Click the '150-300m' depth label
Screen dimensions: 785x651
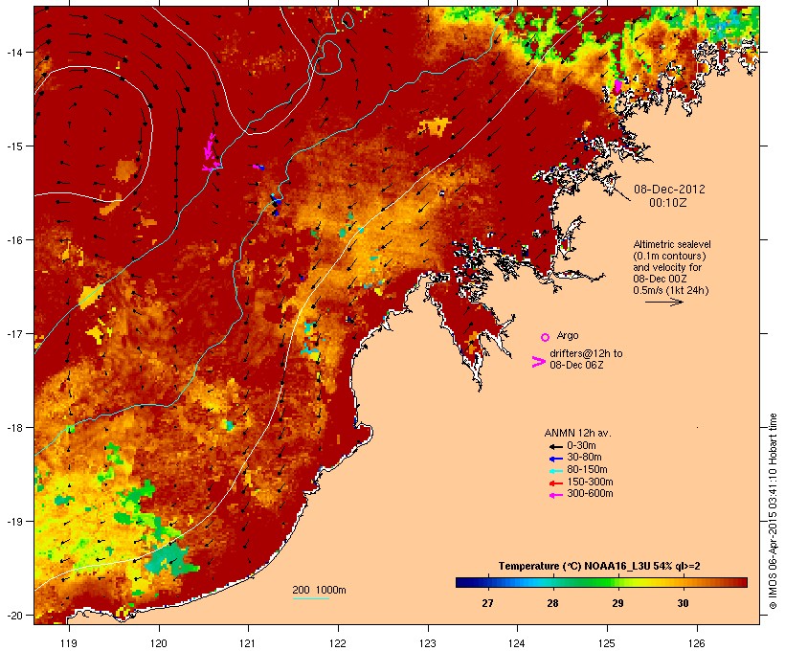pos(590,482)
